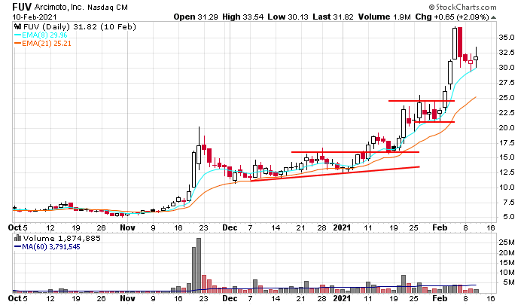Click the 10.0 price axis label
Viewport: 527px width, 305px height.
pos(507,187)
